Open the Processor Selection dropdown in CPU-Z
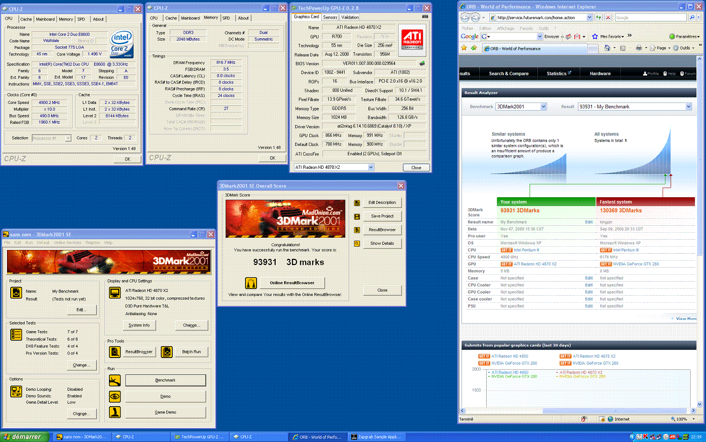 (68, 138)
